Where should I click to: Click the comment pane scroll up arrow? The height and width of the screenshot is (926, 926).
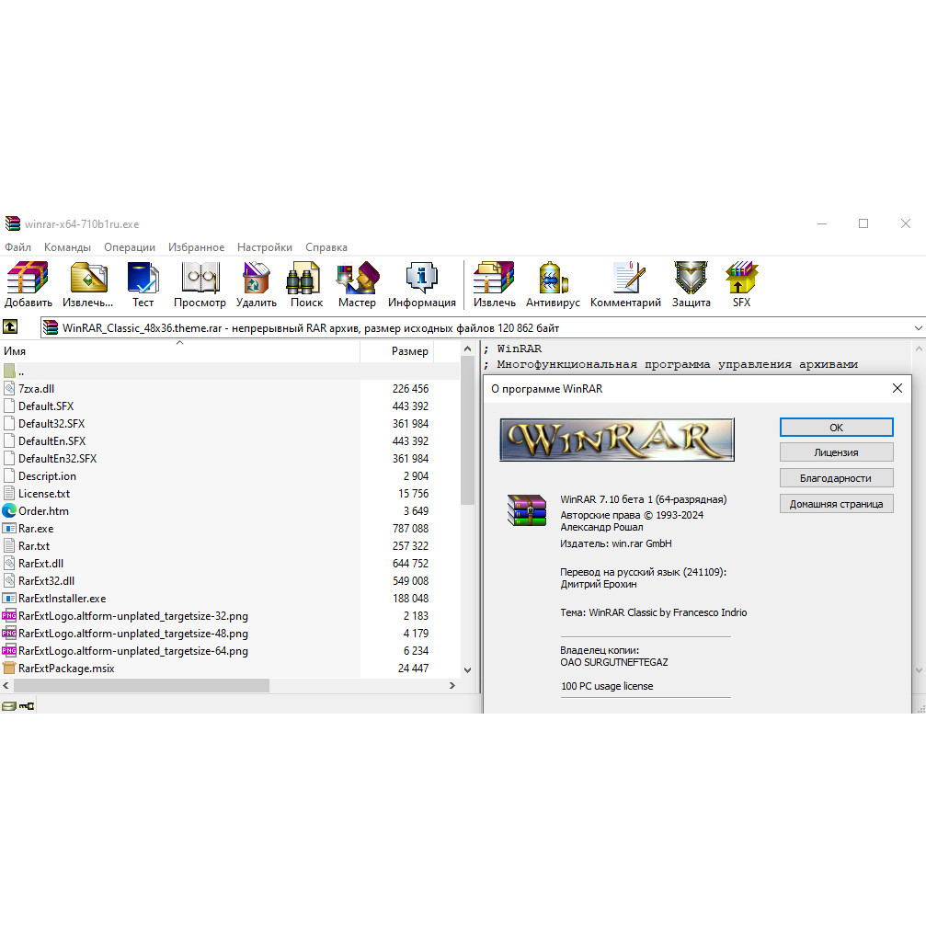(x=919, y=349)
